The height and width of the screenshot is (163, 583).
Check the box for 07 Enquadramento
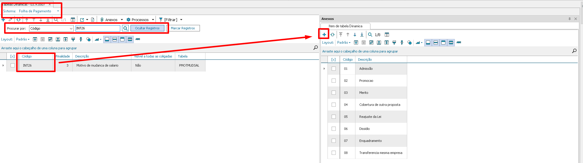(x=334, y=141)
